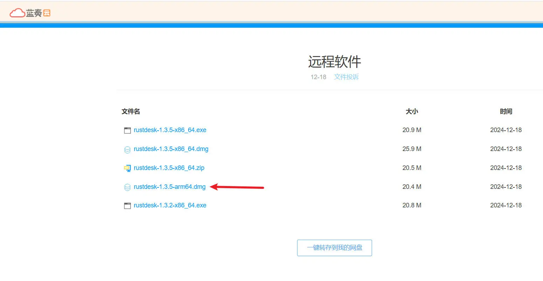Click the 20.4 M size value
The width and height of the screenshot is (543, 281).
click(x=412, y=187)
